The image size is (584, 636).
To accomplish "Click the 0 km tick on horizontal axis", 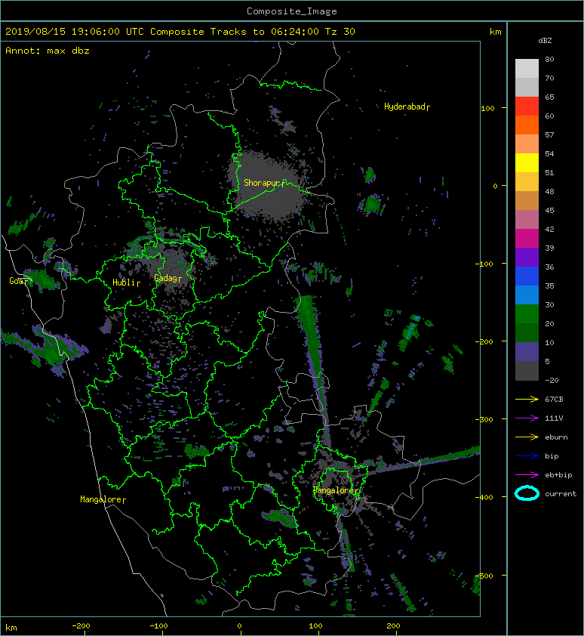I will [239, 626].
